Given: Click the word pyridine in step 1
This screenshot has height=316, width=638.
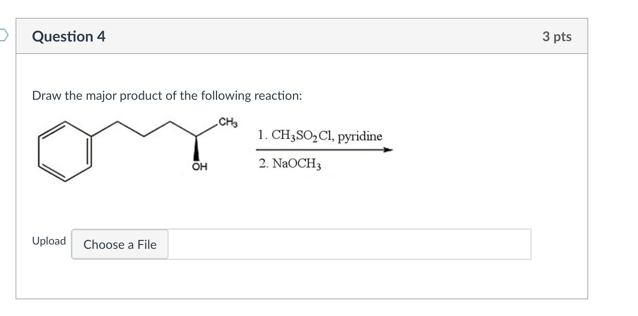Looking at the screenshot, I should pos(360,136).
